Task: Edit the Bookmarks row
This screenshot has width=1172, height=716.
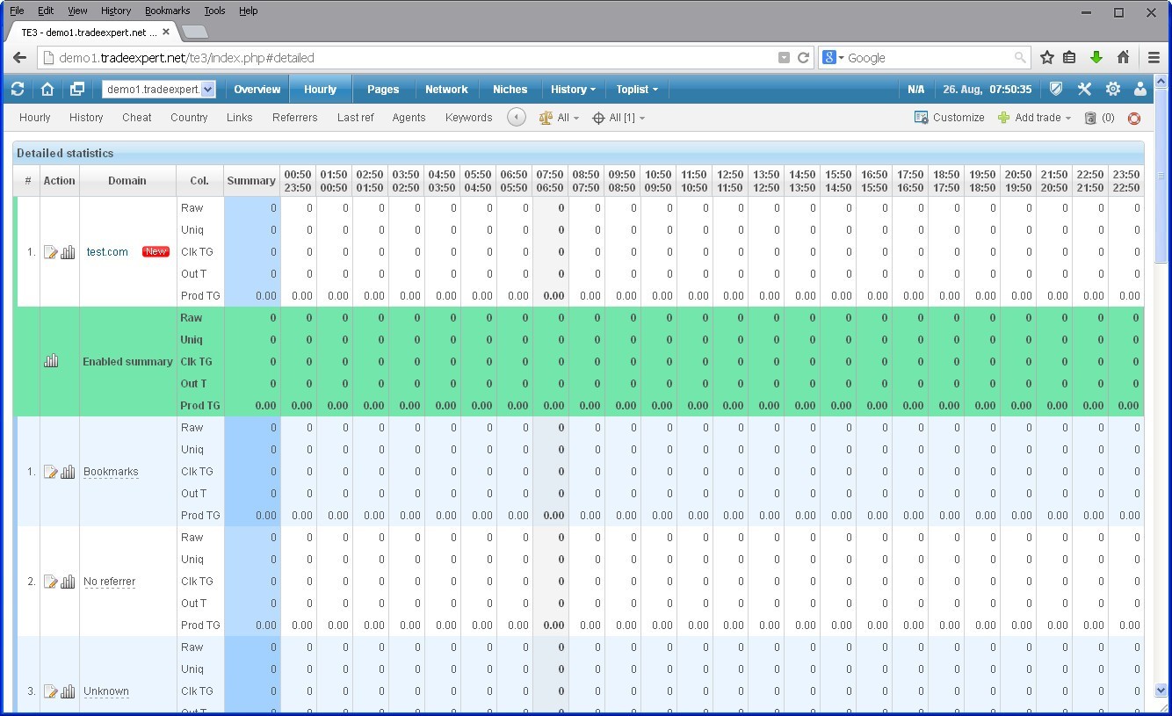Action: (51, 472)
